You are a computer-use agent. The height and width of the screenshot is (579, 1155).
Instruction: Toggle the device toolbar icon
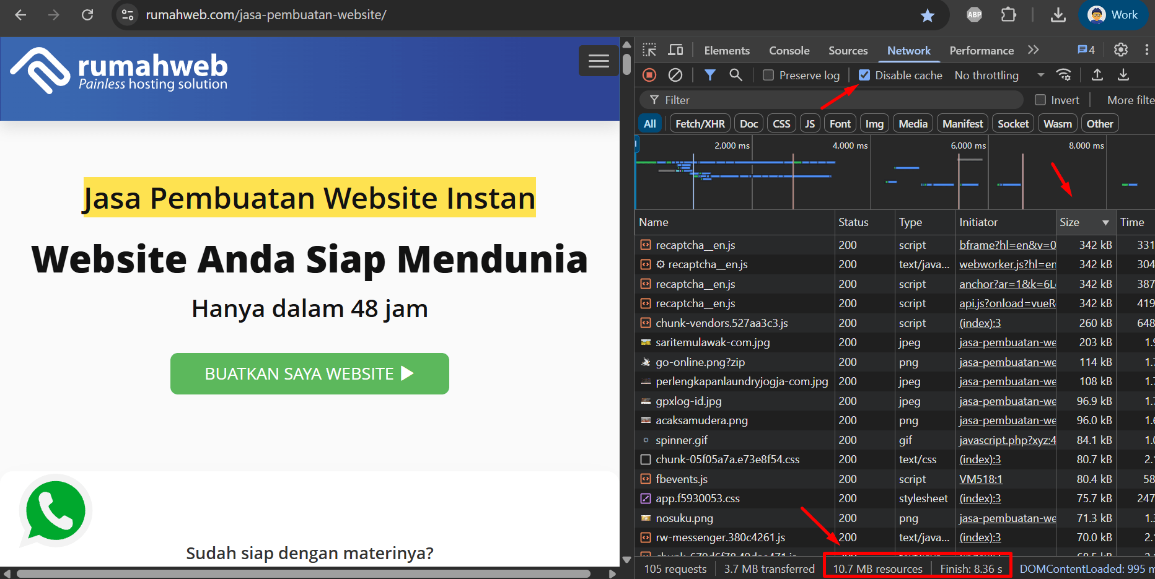pos(675,50)
